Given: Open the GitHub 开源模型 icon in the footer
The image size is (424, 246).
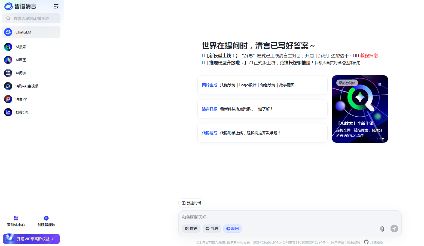Looking at the screenshot, I should [366, 242].
